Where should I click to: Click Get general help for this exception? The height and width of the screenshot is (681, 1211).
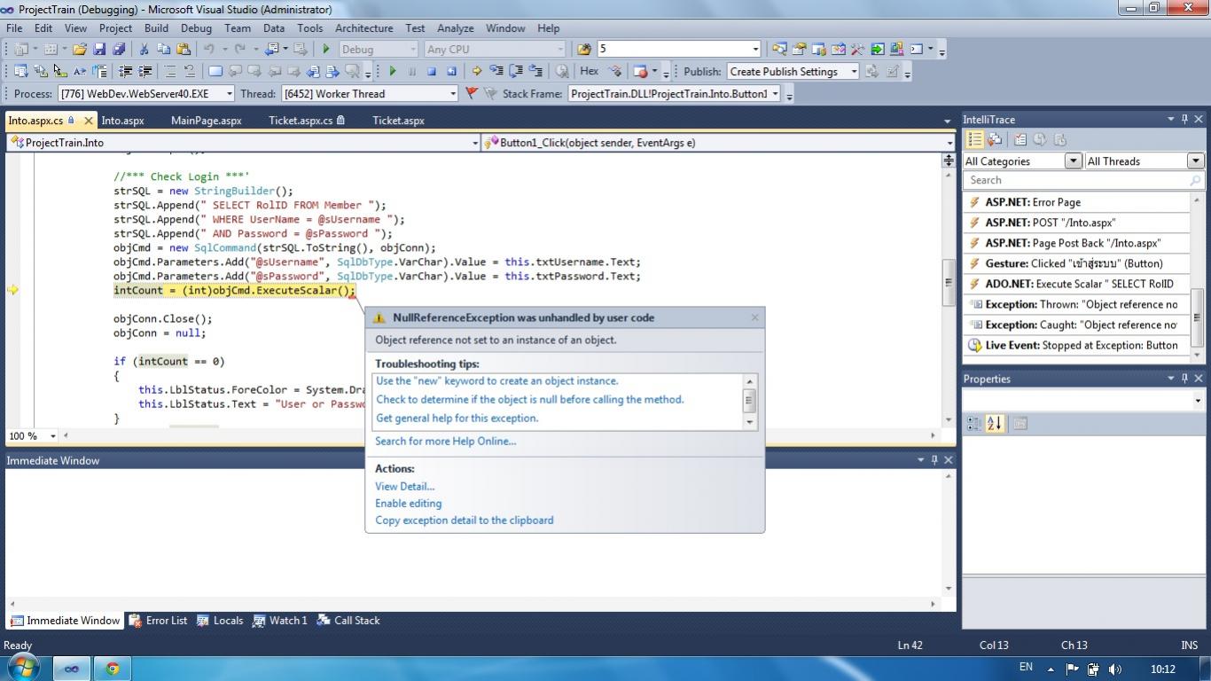[457, 419]
